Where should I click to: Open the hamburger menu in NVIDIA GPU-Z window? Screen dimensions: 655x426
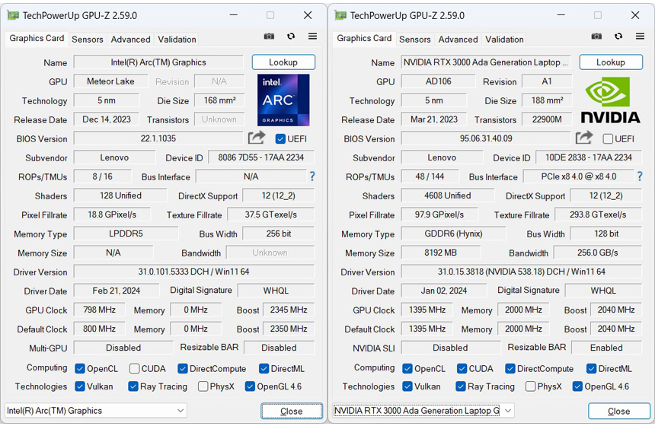click(x=640, y=37)
